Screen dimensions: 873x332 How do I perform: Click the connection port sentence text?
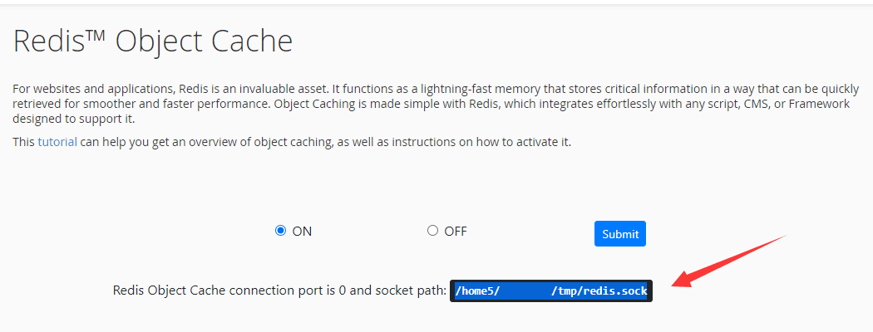pos(279,290)
